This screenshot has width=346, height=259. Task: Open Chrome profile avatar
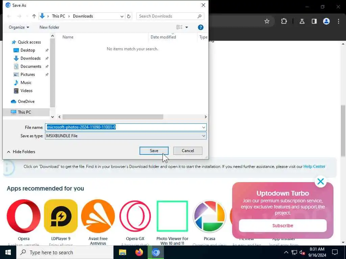326,21
